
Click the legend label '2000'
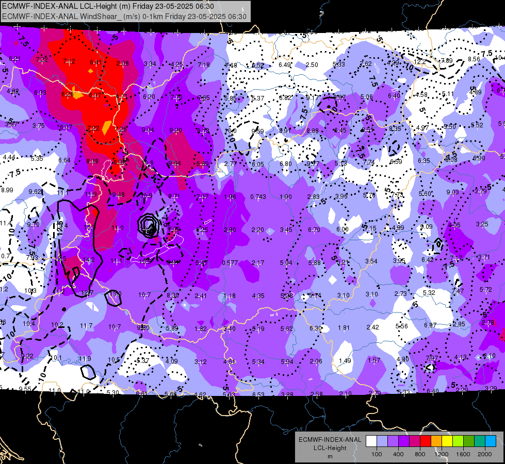(485, 454)
